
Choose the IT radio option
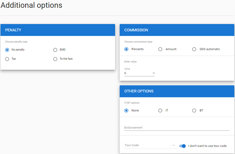click(x=160, y=111)
